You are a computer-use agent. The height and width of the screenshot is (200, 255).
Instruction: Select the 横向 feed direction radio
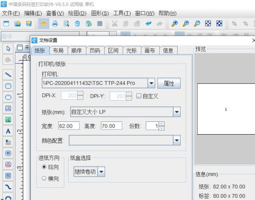tap(44, 178)
